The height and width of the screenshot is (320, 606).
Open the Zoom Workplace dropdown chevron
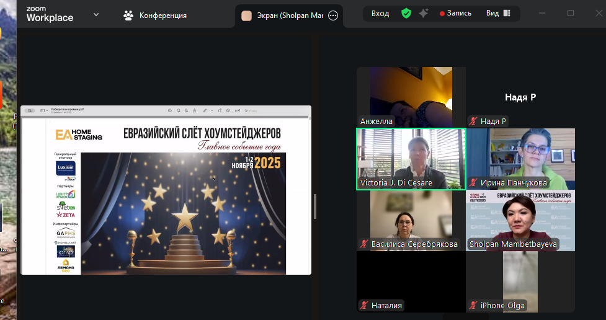(96, 15)
